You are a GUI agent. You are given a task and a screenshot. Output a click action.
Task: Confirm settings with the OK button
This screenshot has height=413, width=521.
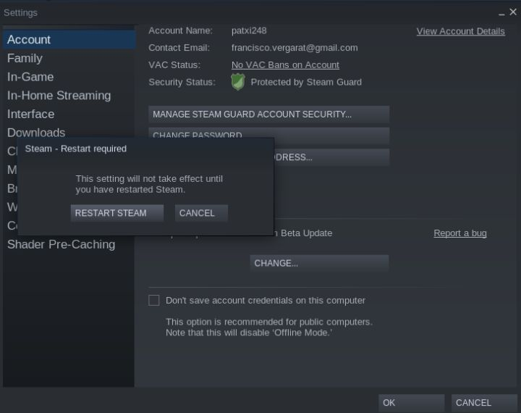point(411,403)
